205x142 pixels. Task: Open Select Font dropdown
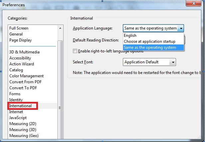coord(149,62)
